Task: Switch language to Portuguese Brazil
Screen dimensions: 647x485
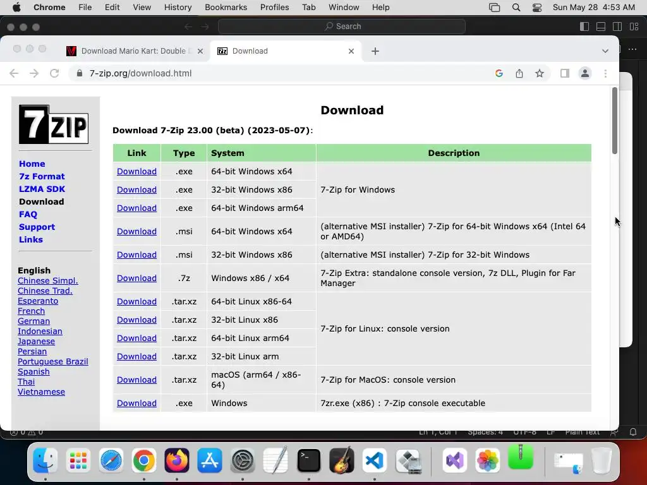Action: pyautogui.click(x=53, y=362)
